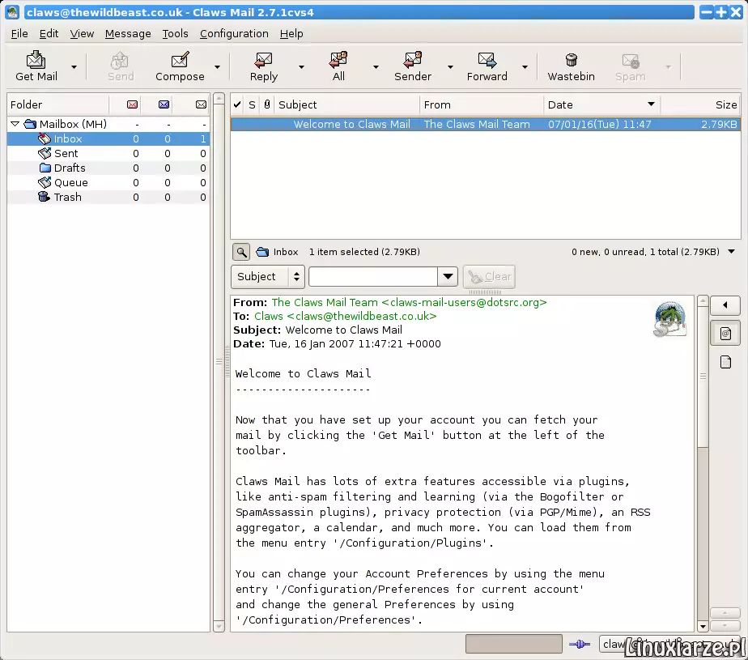748x660 pixels.
Task: Open the Help menu
Action: 291,34
